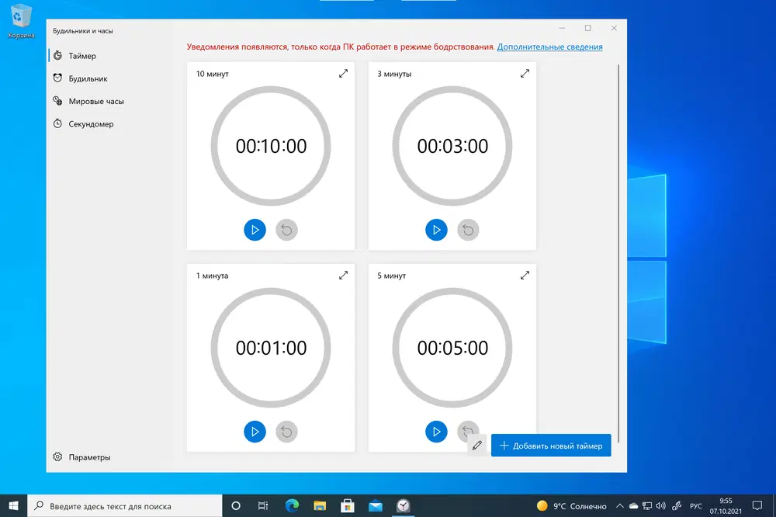
Task: Open the clock and date 9:55
Action: click(x=726, y=505)
